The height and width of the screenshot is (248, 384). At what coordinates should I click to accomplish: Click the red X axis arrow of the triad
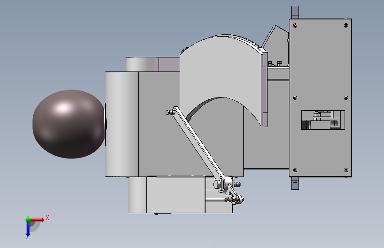[37, 220]
